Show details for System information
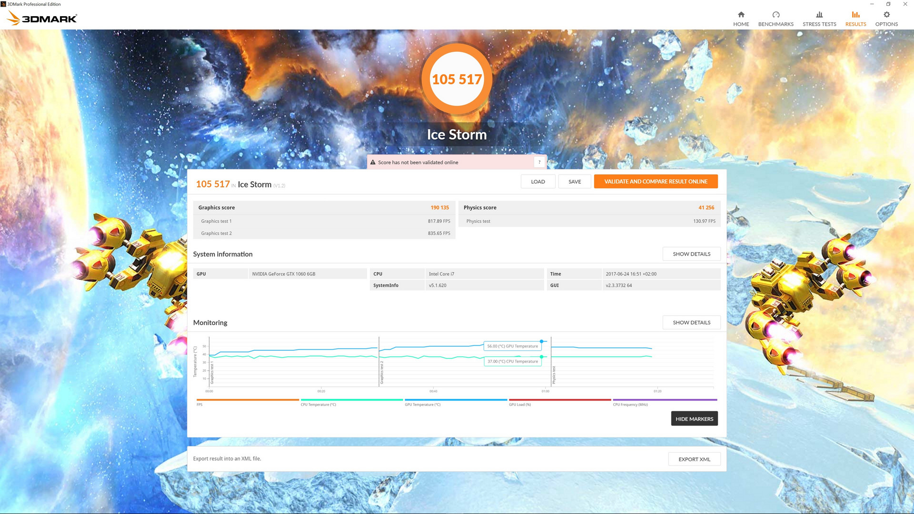 (x=691, y=254)
